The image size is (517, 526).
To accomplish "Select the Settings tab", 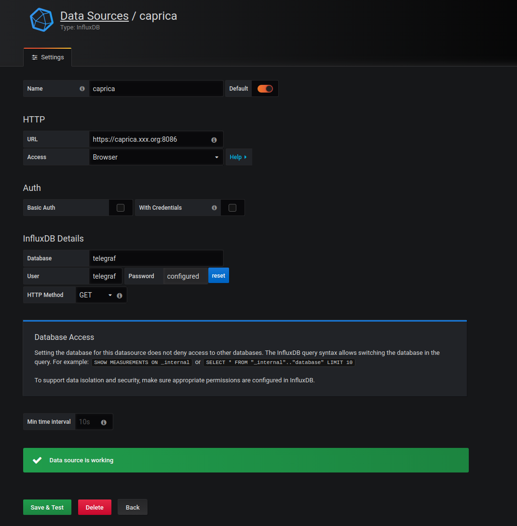I will [48, 57].
